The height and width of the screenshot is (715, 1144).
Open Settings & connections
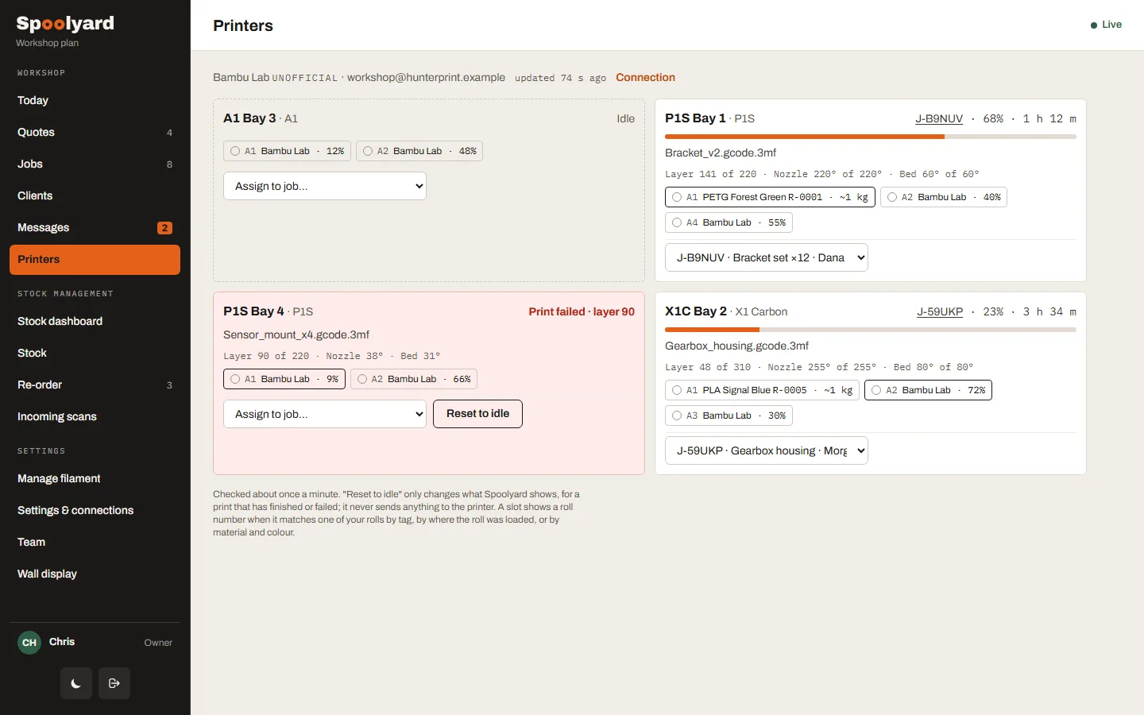click(x=95, y=511)
